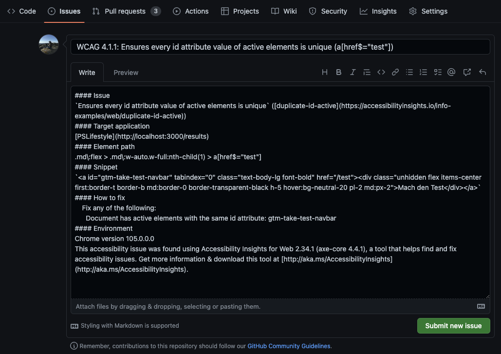Focus the issue title input field
Screen dimensions: 501x354
pos(280,47)
